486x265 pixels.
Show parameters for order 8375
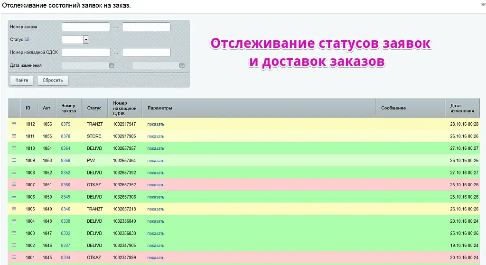pos(156,124)
